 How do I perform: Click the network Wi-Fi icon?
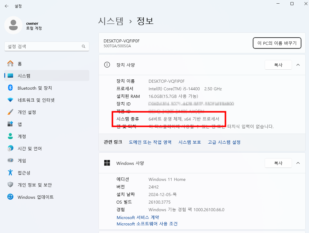[10, 100]
